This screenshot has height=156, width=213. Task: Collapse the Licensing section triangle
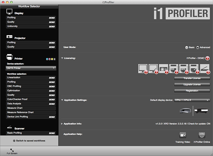(x=62, y=58)
